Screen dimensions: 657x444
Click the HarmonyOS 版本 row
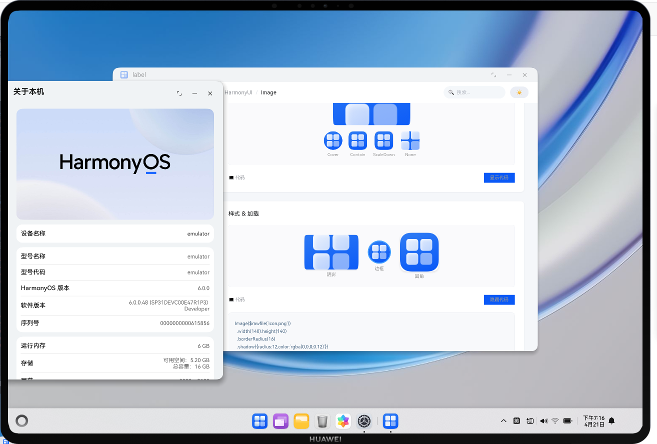coord(115,288)
